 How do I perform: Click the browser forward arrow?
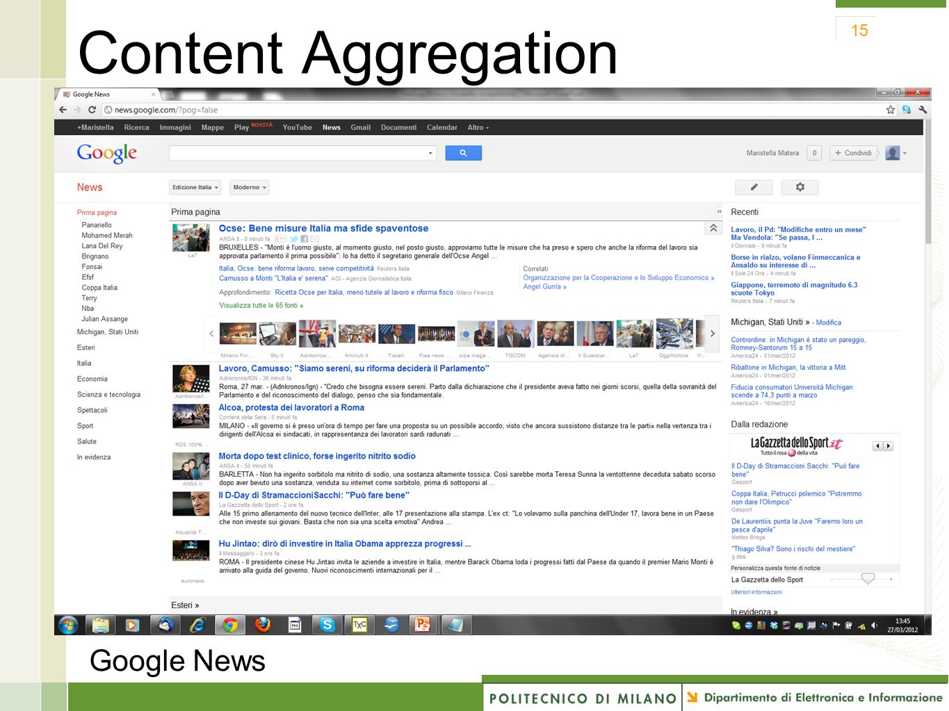77,110
